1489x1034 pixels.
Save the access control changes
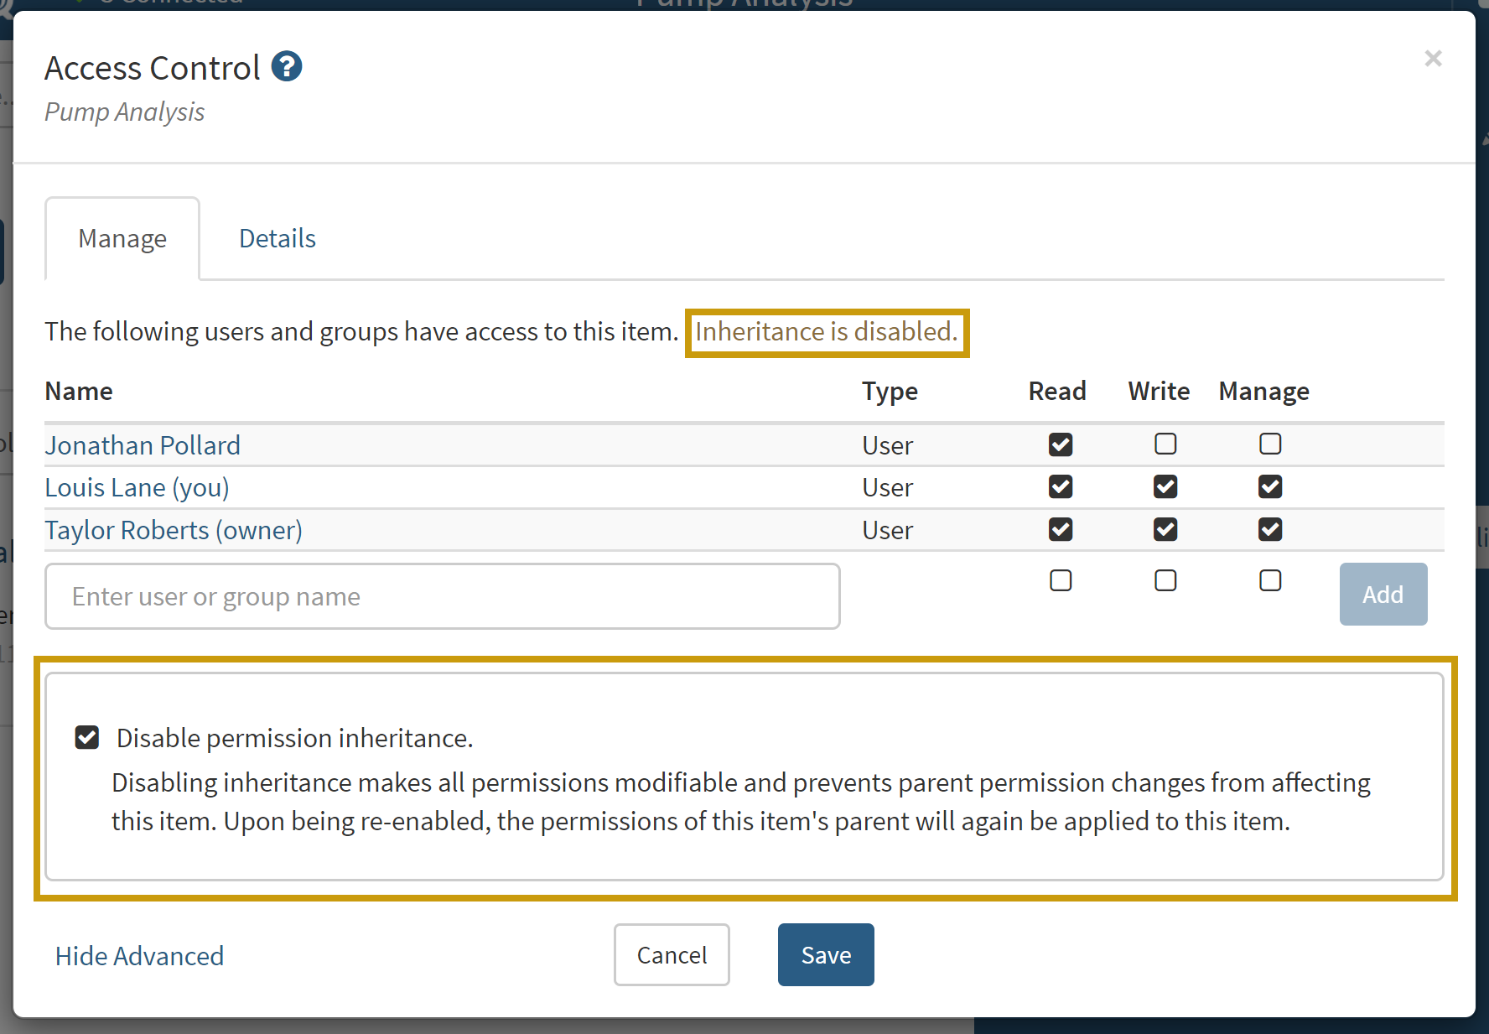pyautogui.click(x=825, y=955)
